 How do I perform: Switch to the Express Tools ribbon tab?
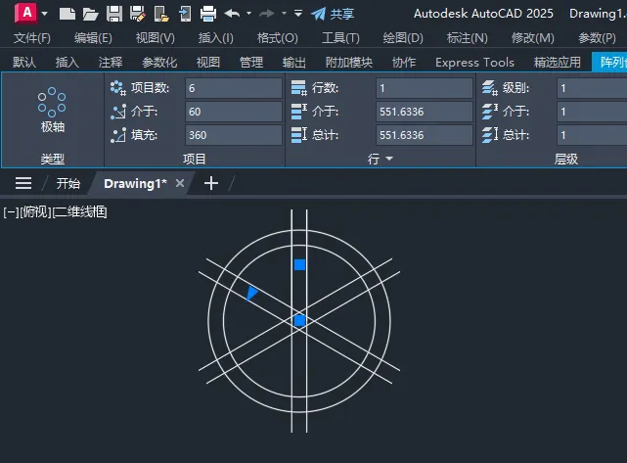click(474, 63)
